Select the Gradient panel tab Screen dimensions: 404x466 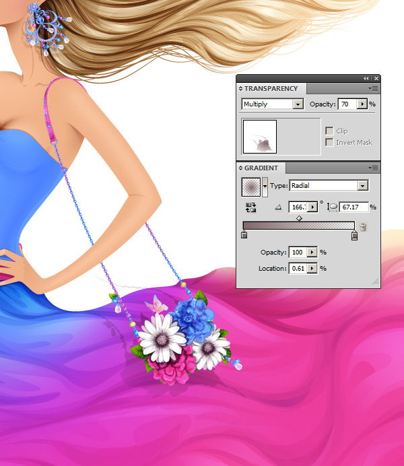click(x=261, y=168)
